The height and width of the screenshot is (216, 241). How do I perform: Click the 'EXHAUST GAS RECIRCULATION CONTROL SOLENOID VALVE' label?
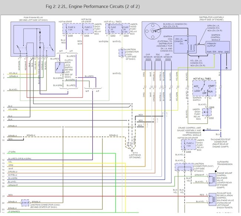(225, 200)
